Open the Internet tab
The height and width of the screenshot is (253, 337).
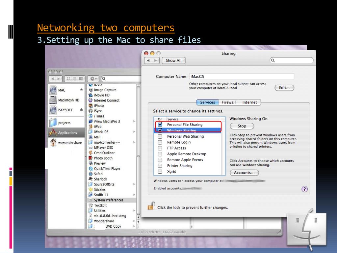click(x=250, y=102)
